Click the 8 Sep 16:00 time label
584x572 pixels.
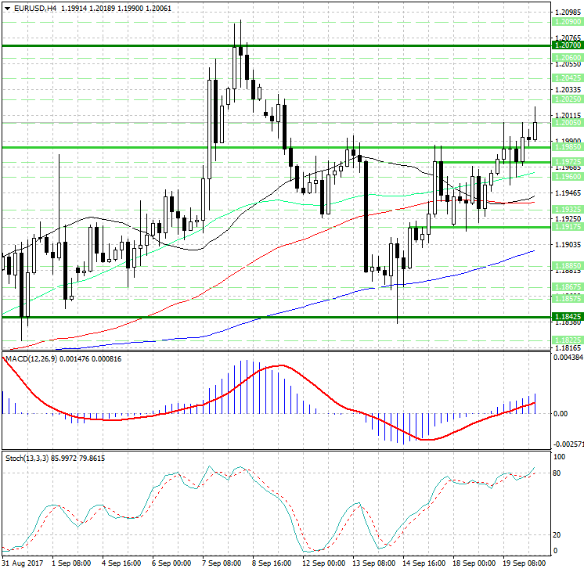tap(272, 563)
